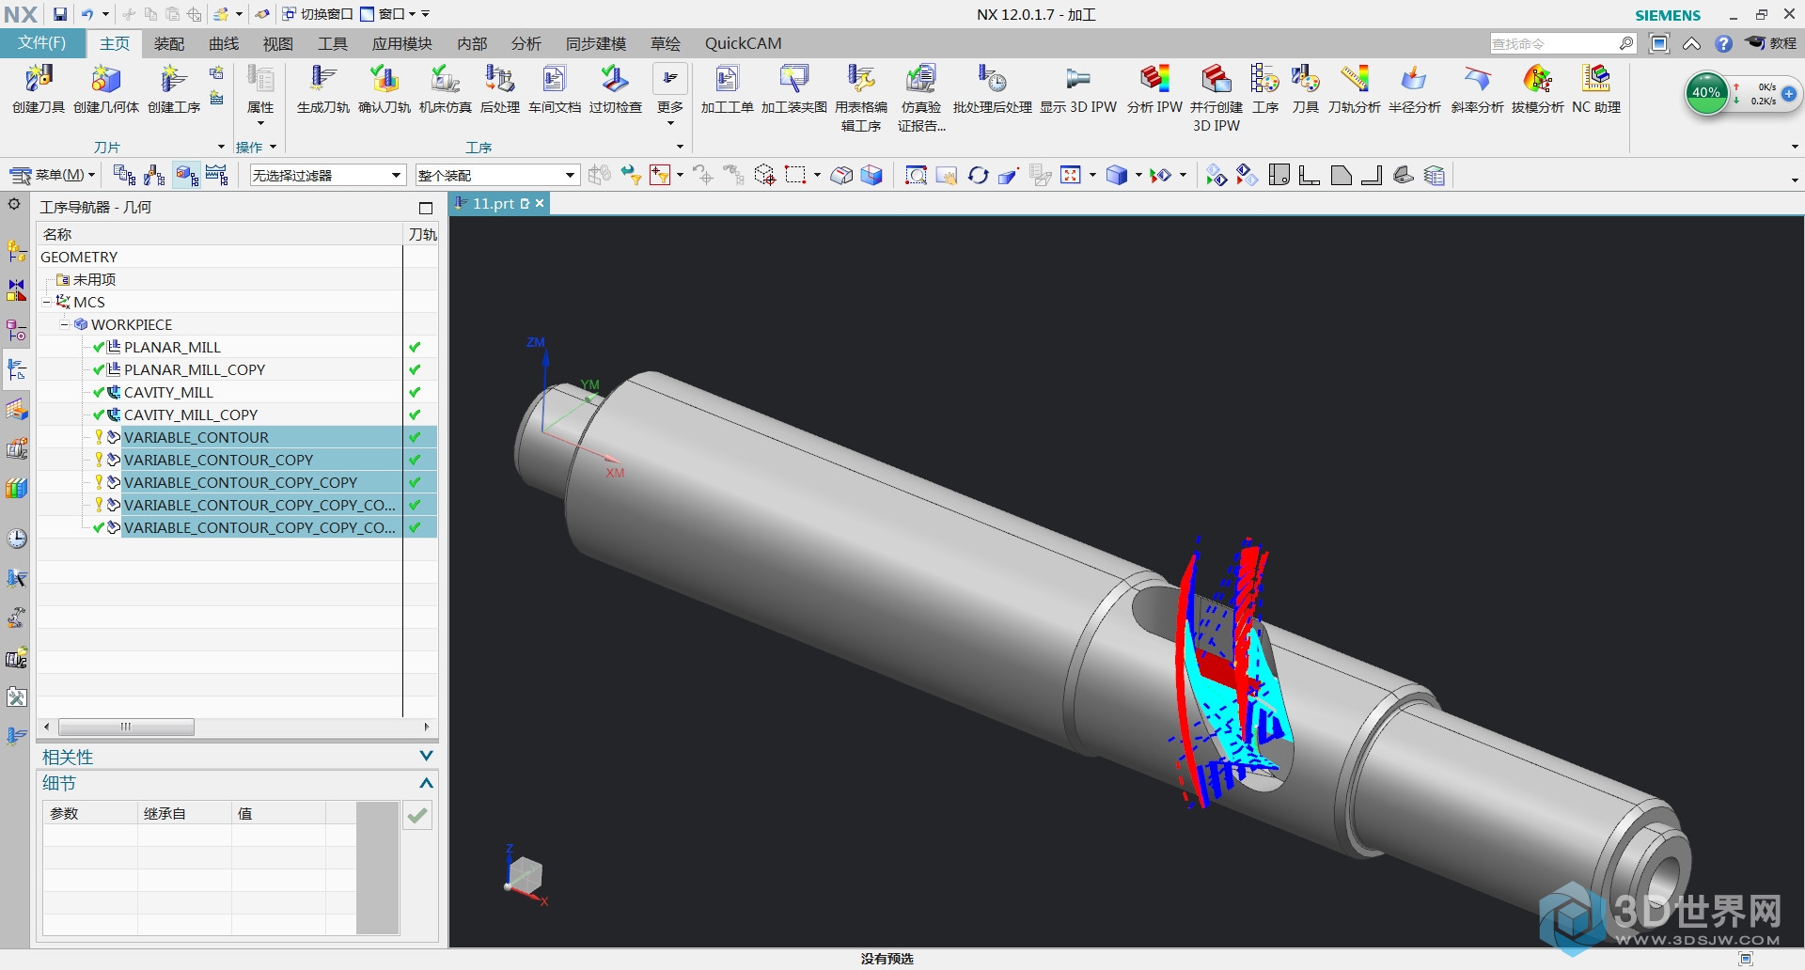This screenshot has height=970, width=1805.
Task: Open 加工工单 work order tool
Action: 728,88
